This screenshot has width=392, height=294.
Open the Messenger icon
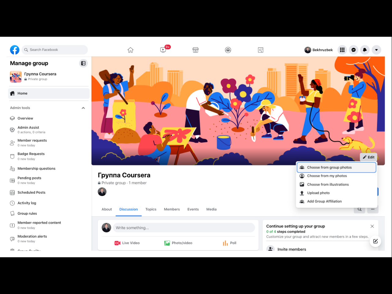353,50
